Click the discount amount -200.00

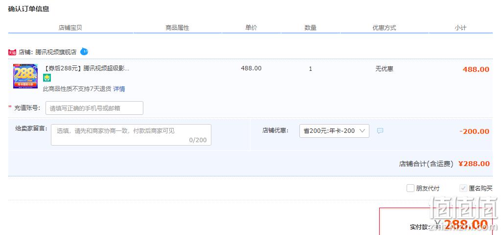[474, 131]
